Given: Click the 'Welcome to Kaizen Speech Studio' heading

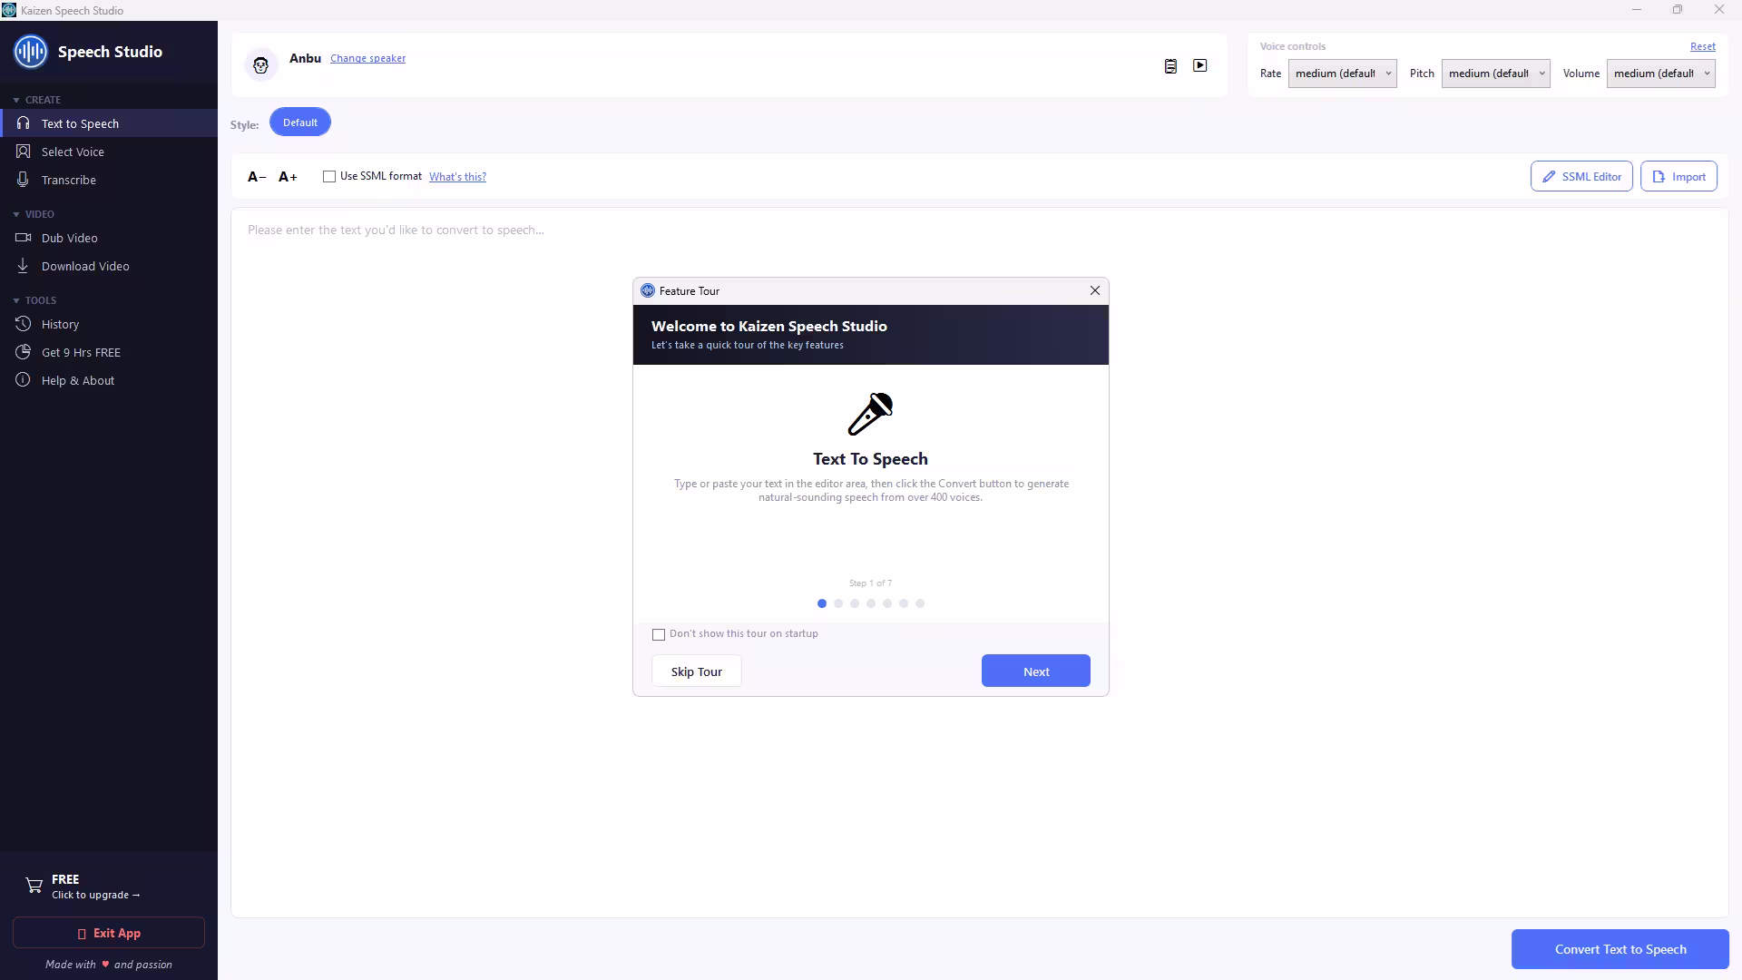Looking at the screenshot, I should click(x=768, y=327).
